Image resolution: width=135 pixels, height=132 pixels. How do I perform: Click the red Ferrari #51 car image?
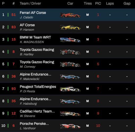pos(70,15)
